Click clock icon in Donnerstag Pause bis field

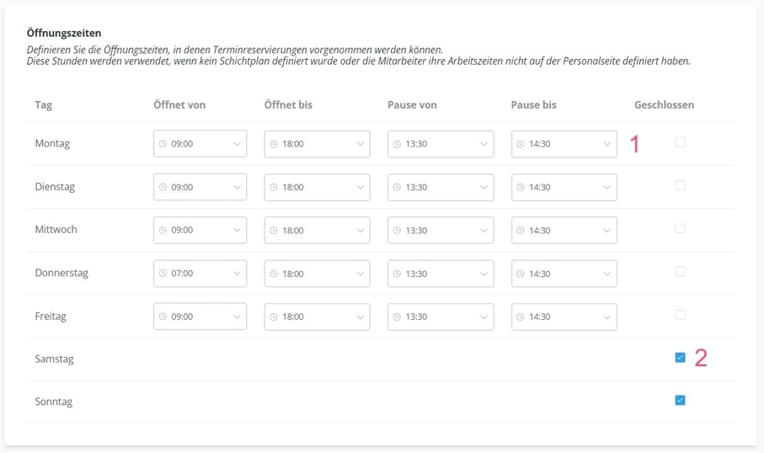[521, 274]
